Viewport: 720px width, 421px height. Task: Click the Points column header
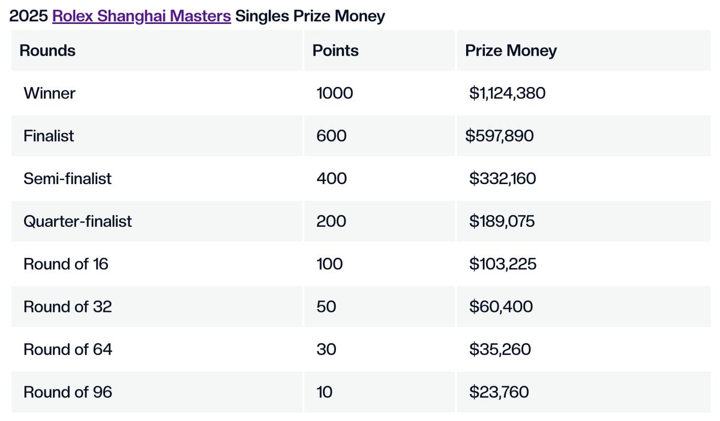pyautogui.click(x=335, y=50)
